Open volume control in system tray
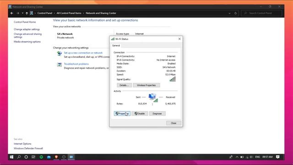 tap(251, 157)
